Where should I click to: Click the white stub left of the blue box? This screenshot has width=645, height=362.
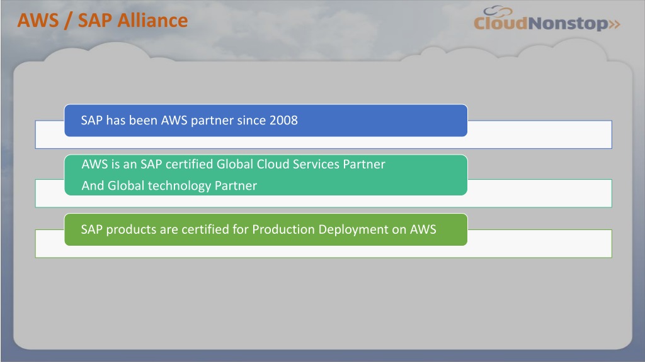50,134
